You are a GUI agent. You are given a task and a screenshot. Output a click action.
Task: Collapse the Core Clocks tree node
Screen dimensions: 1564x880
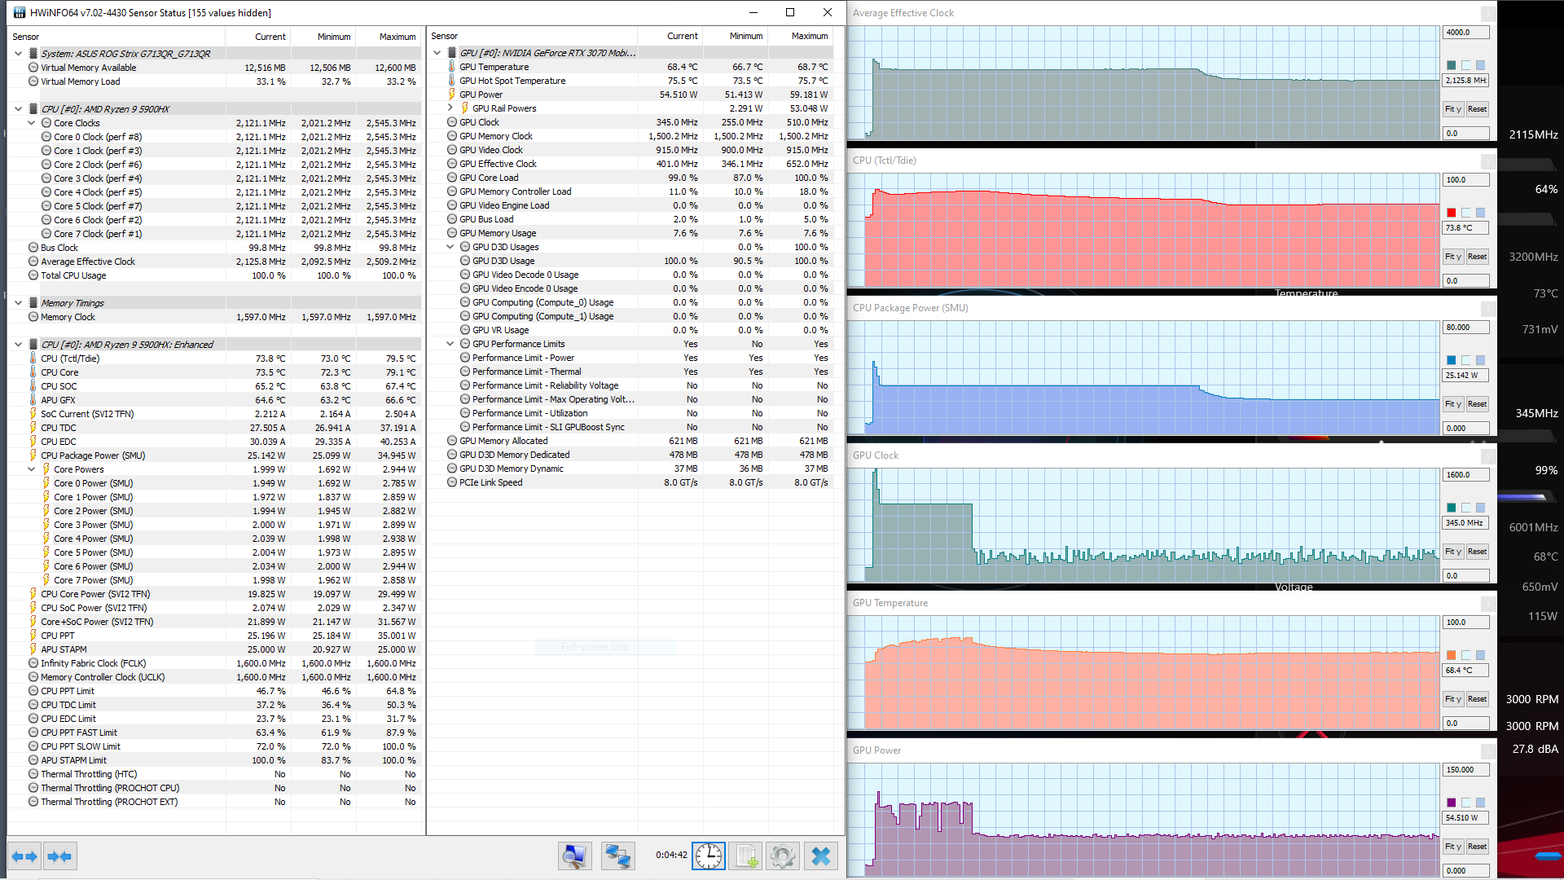click(32, 123)
